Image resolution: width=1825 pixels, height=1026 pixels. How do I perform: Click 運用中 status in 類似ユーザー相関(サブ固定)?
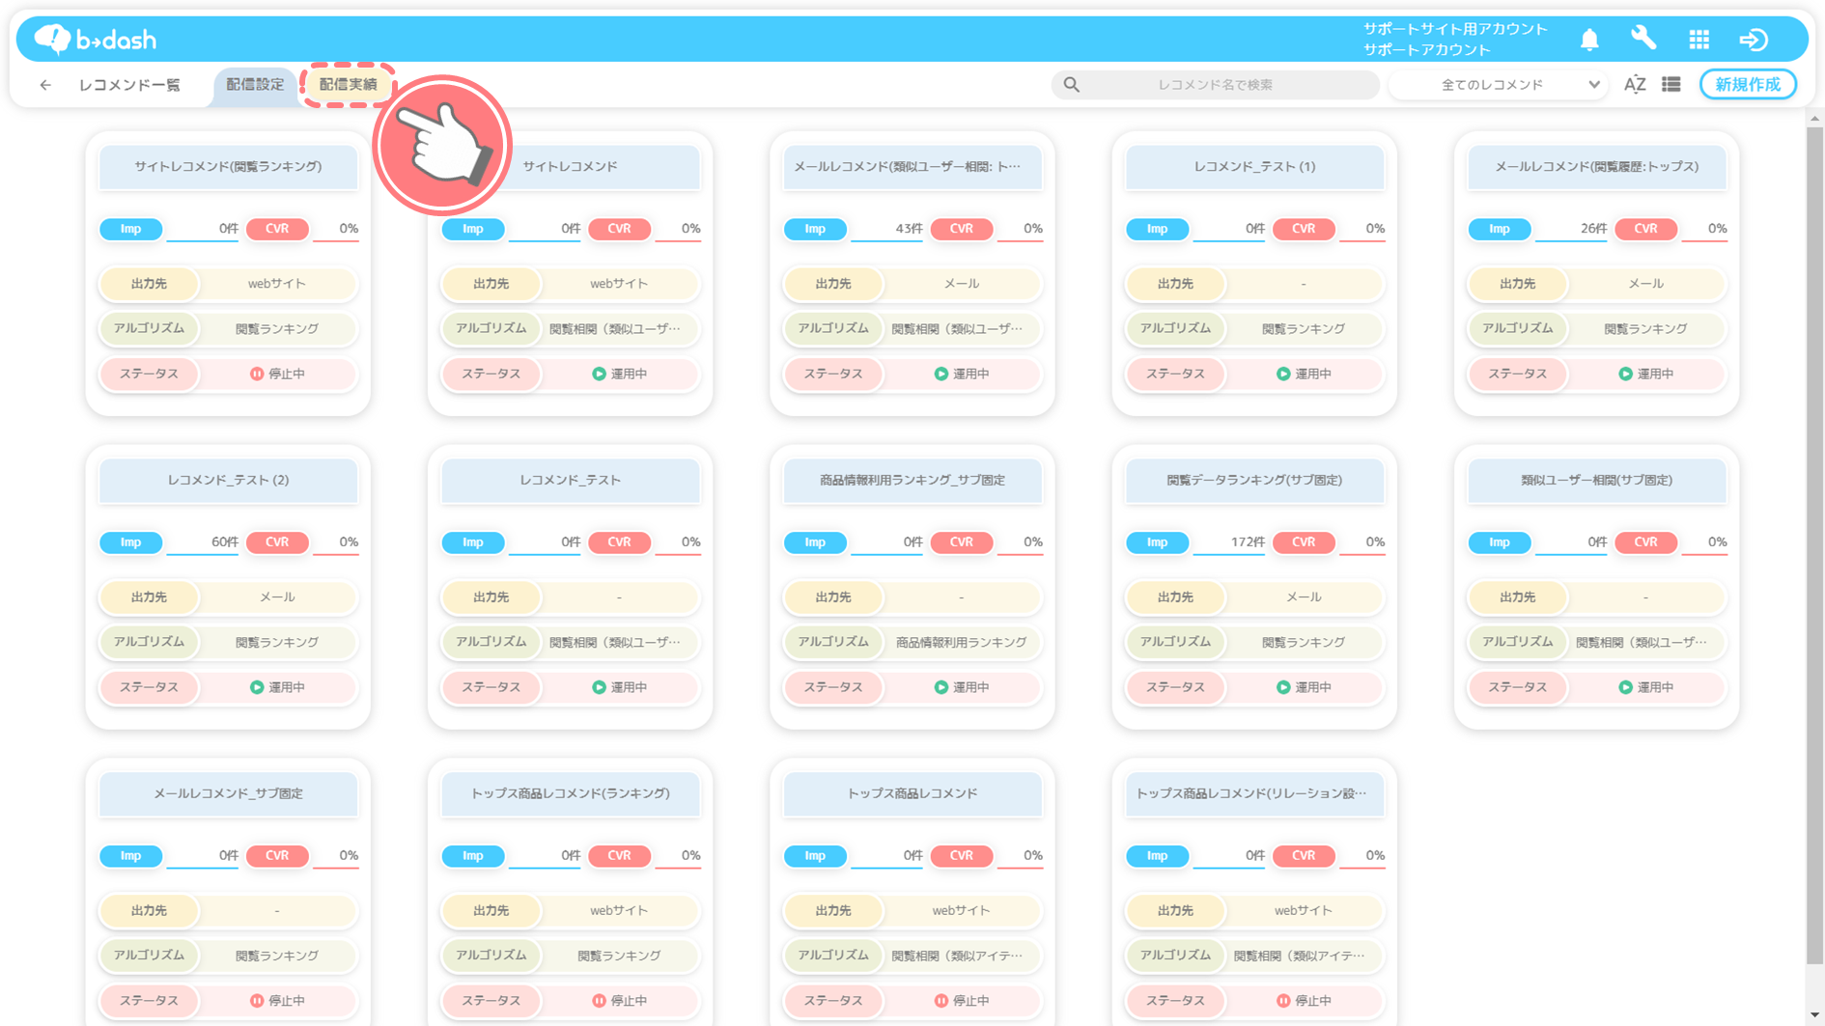pos(1645,688)
